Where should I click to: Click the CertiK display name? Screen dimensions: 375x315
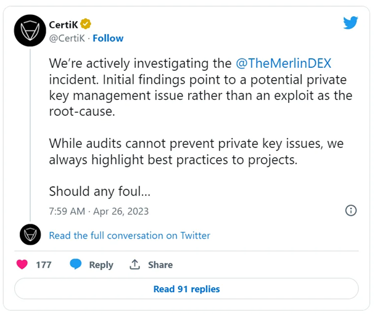[x=64, y=25]
